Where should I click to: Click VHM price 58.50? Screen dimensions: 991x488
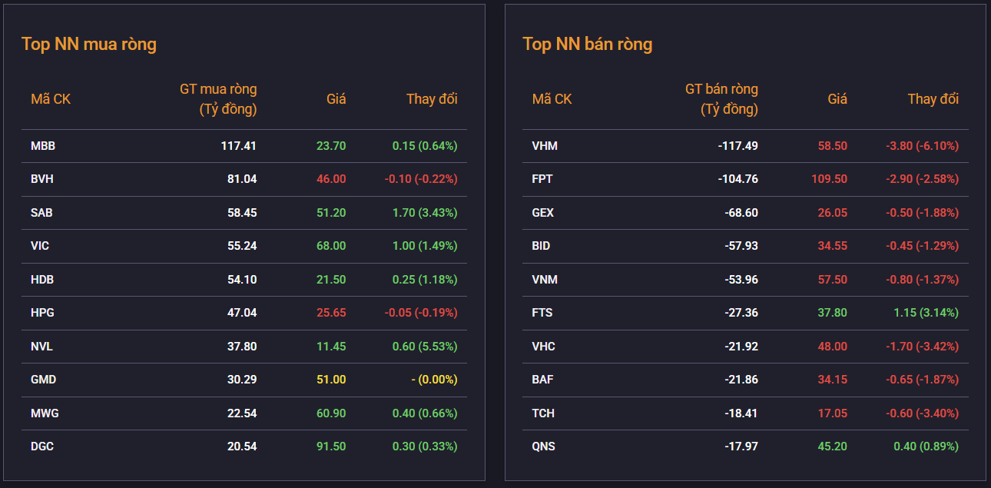832,145
